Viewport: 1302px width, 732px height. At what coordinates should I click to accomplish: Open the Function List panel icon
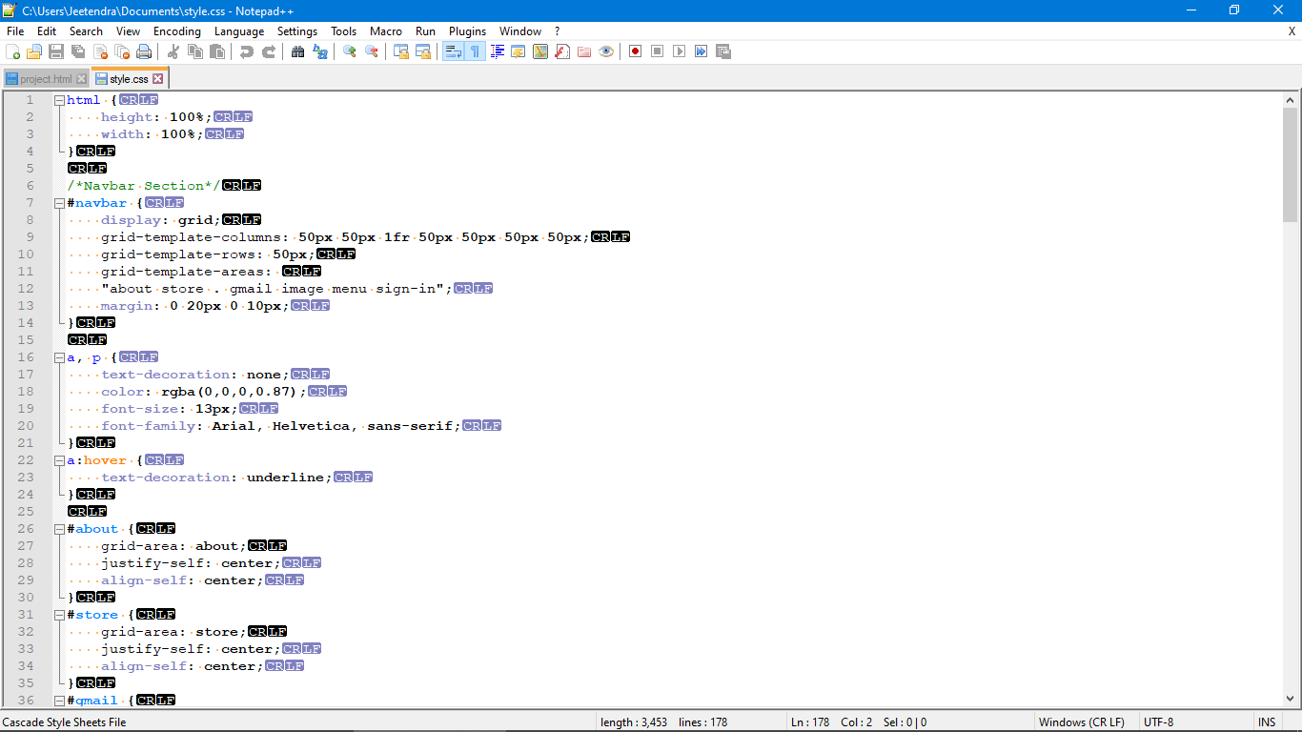[562, 51]
